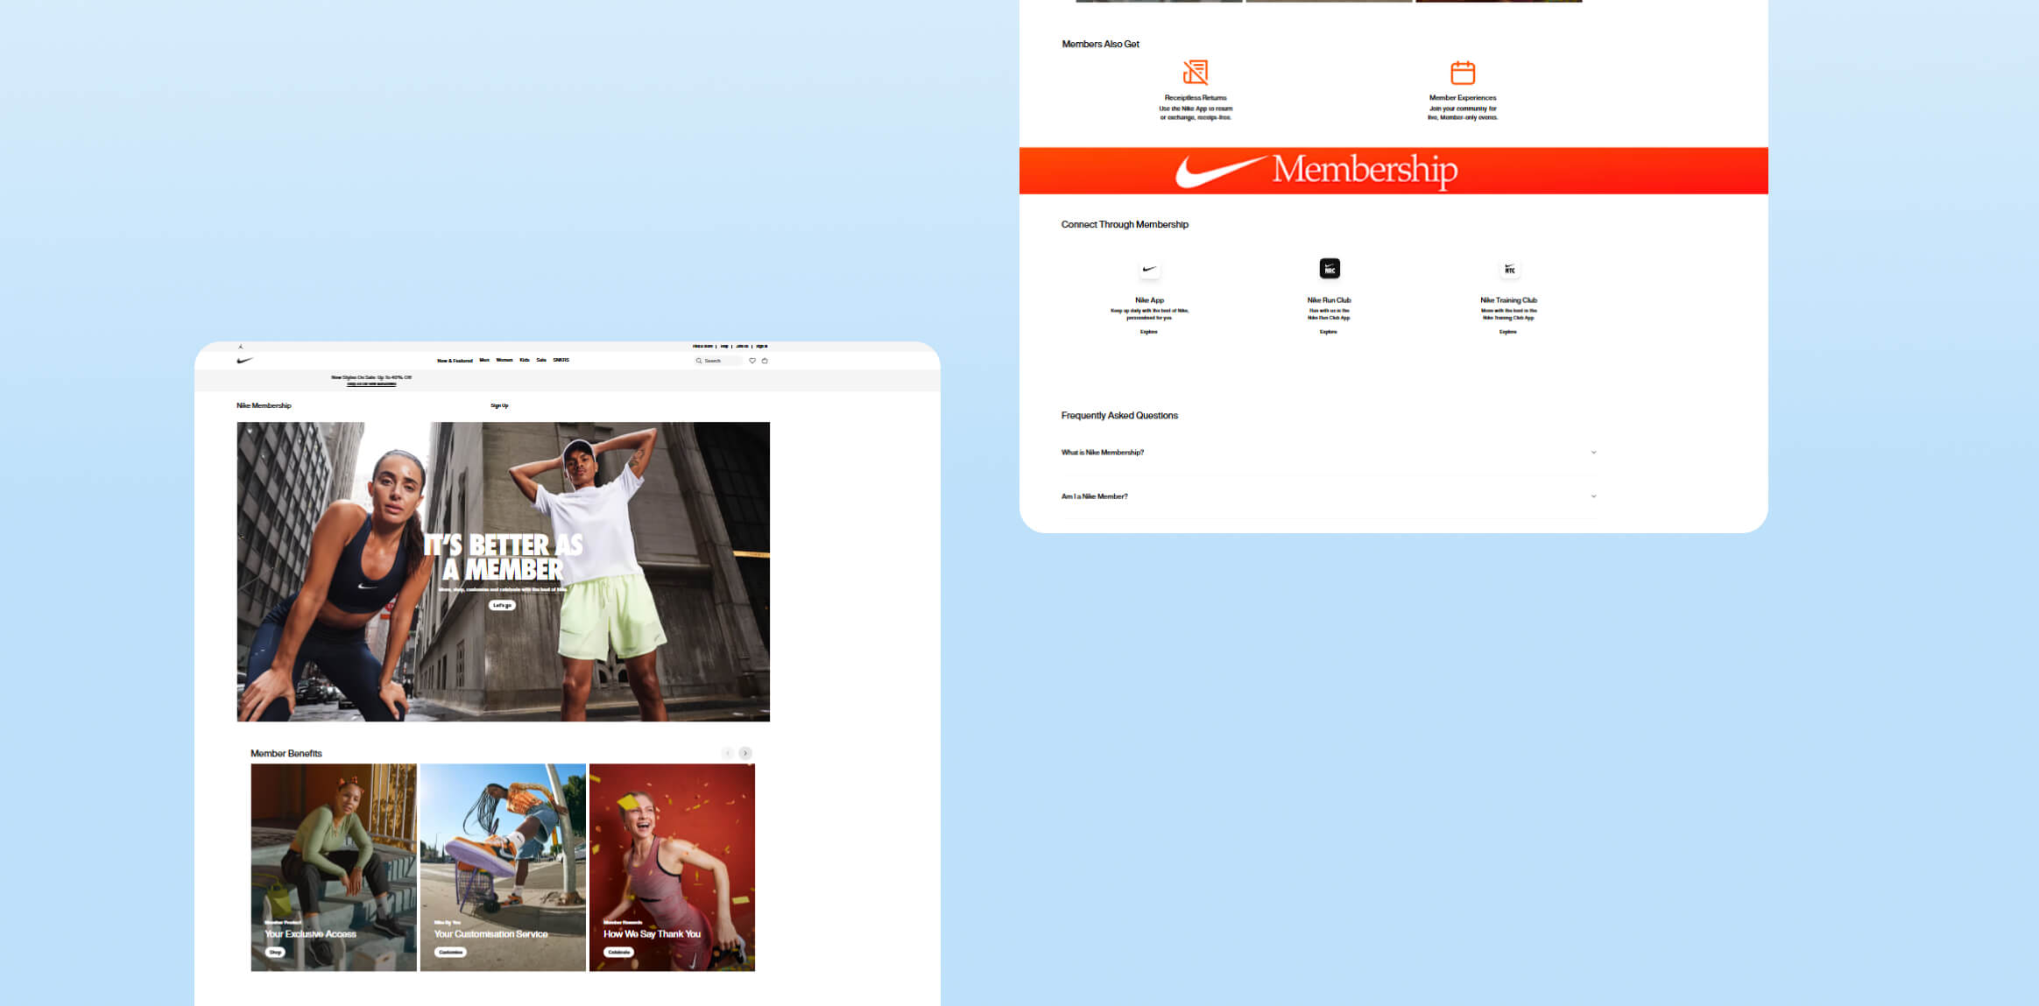The image size is (2039, 1006).
Task: Click the Receiptless Returns icon
Action: pyautogui.click(x=1196, y=72)
